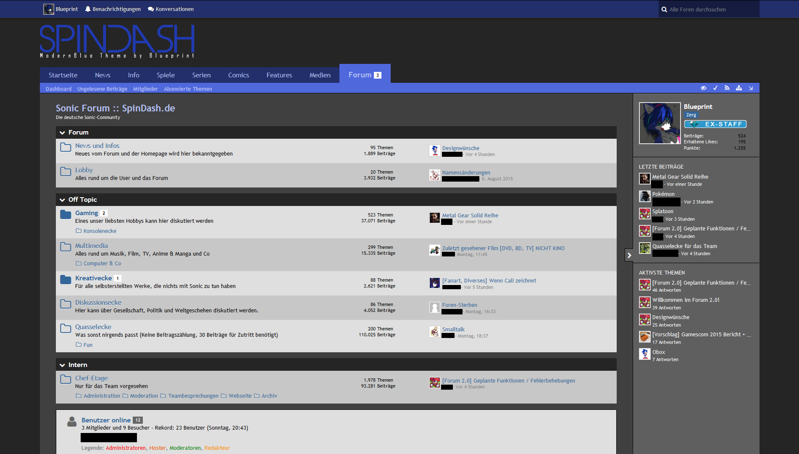Click Blueprint avatar in top bar
Viewport: 799px width, 454px height.
tap(49, 9)
